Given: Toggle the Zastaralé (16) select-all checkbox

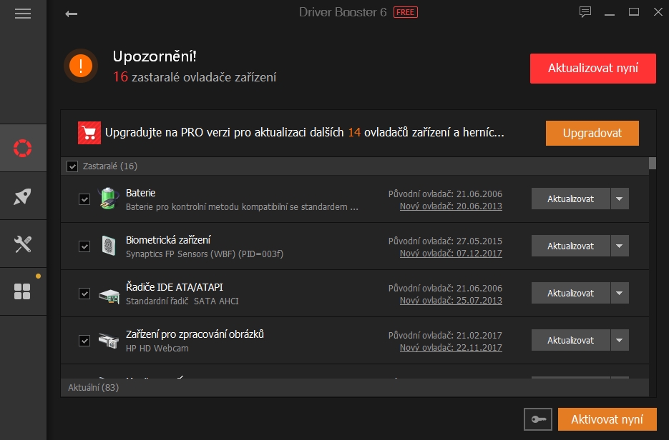Looking at the screenshot, I should [x=72, y=166].
